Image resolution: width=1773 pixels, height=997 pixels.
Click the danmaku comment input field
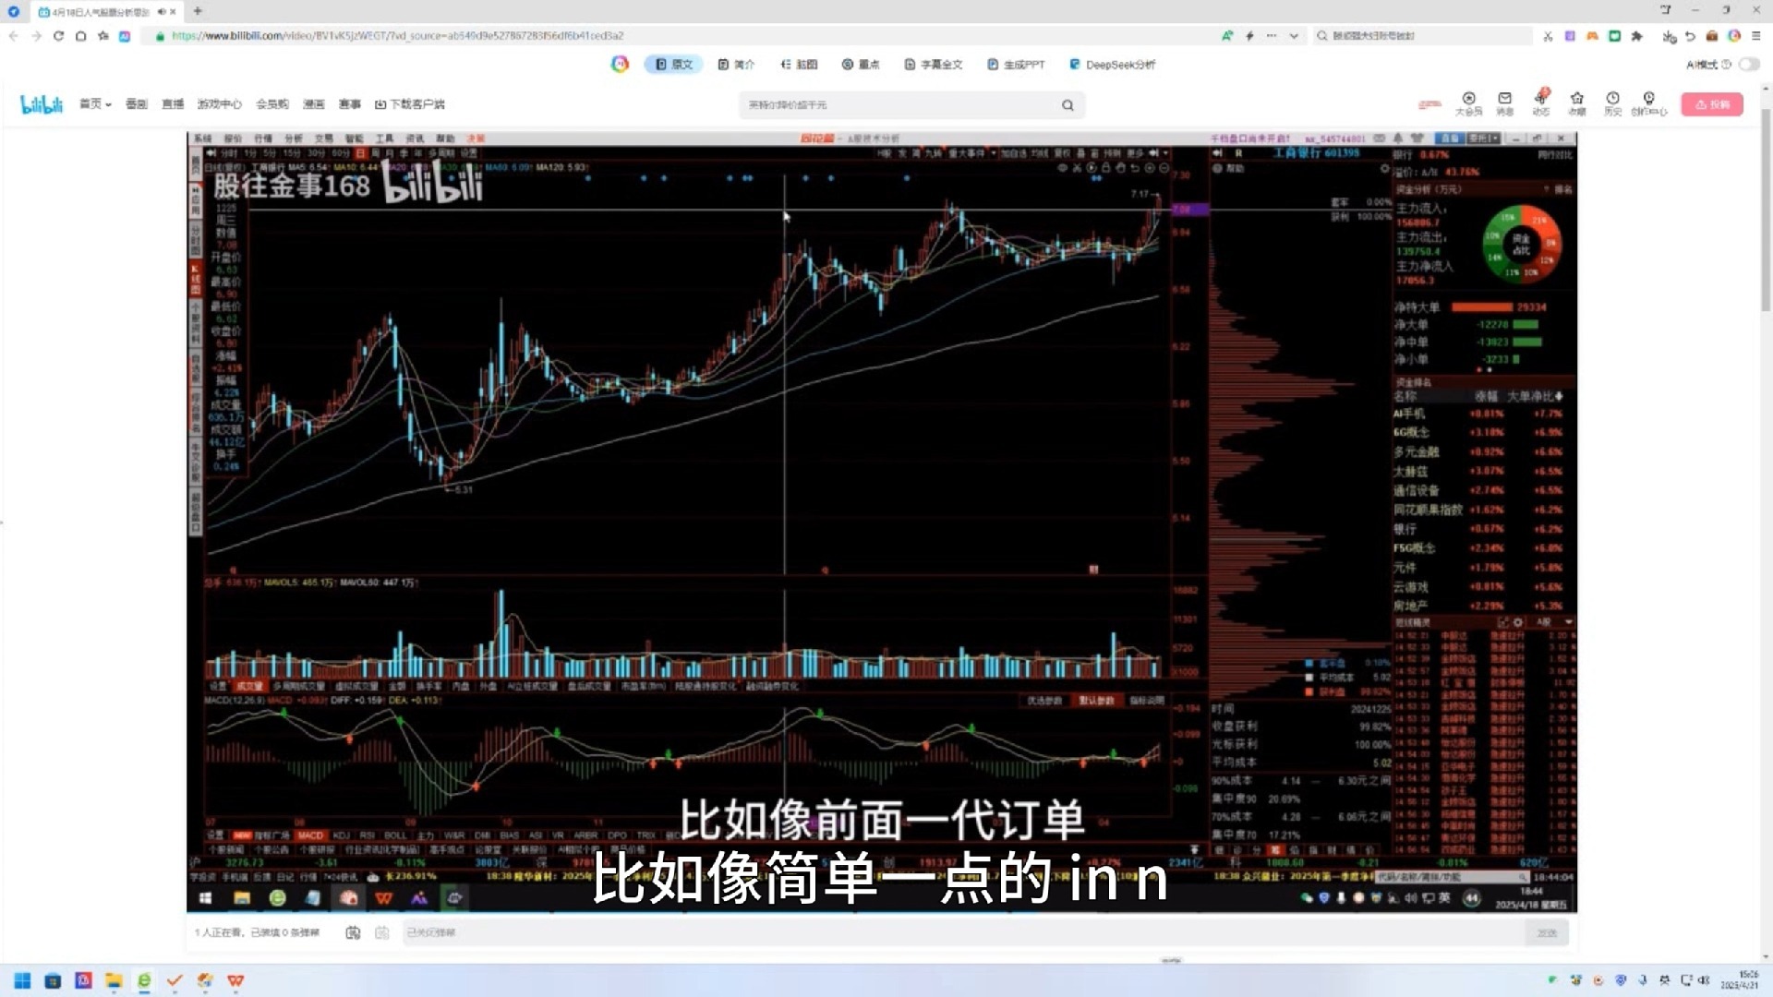click(923, 932)
